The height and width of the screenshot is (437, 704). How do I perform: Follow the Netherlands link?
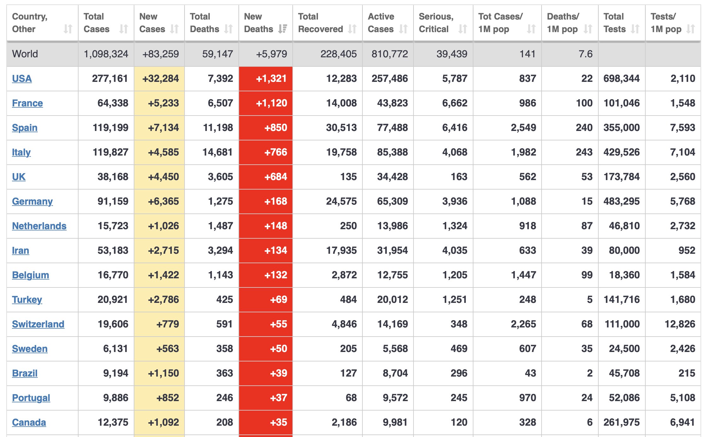pos(39,226)
